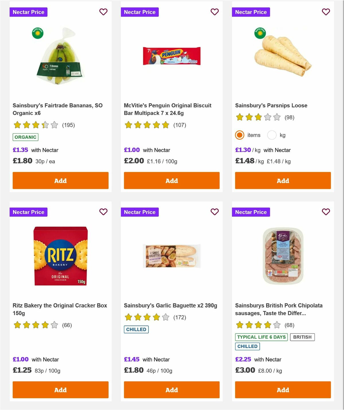Favourite the McVitie's Penguin biscuit multipack
This screenshot has width=344, height=410.
(215, 12)
